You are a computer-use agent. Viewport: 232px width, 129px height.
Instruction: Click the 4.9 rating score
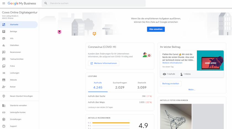[x=143, y=126]
